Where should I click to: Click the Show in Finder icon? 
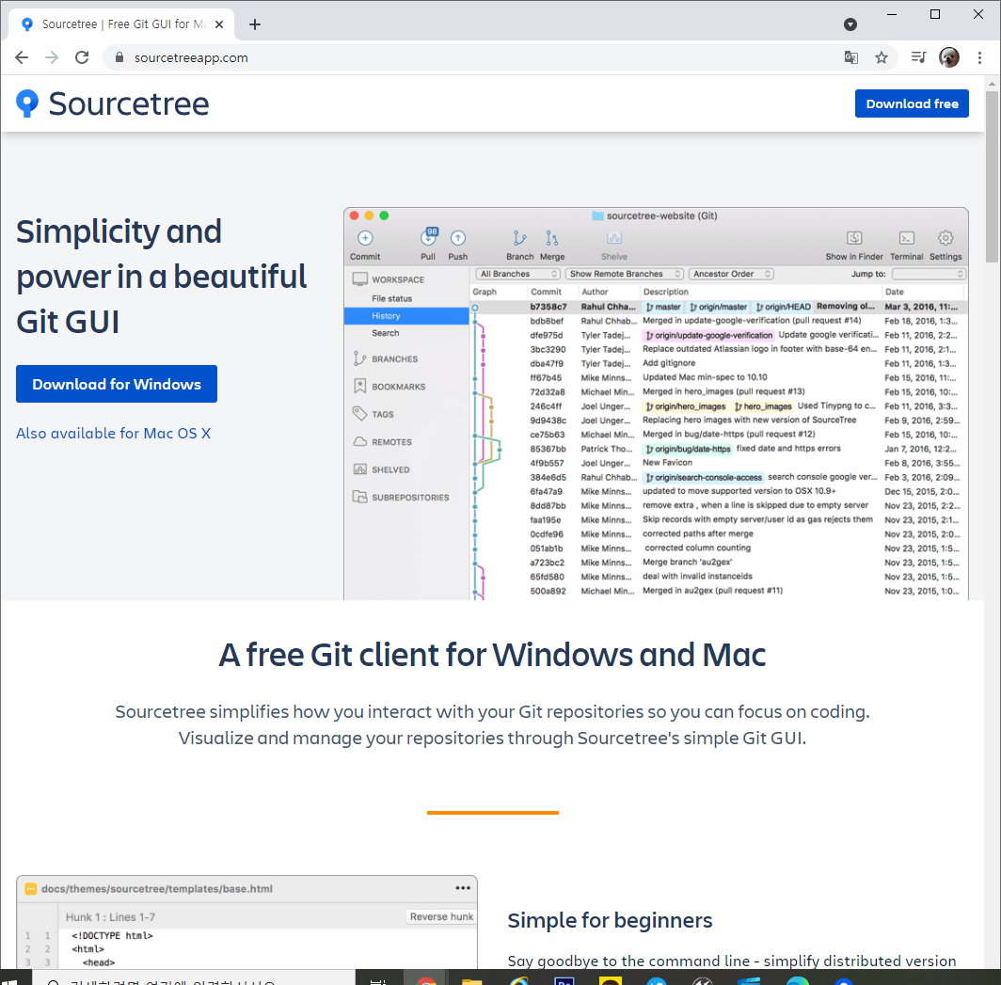click(x=854, y=238)
